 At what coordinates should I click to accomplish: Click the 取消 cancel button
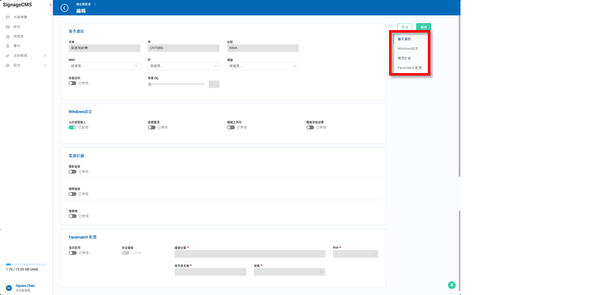point(404,27)
